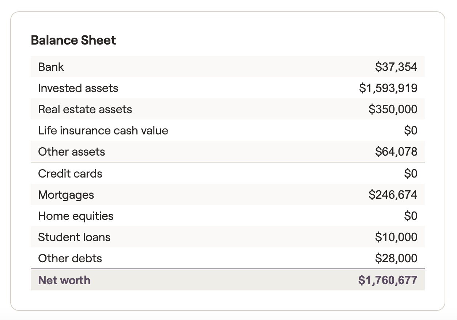Click the $350,000 real estate value
457x320 pixels.
tap(393, 109)
